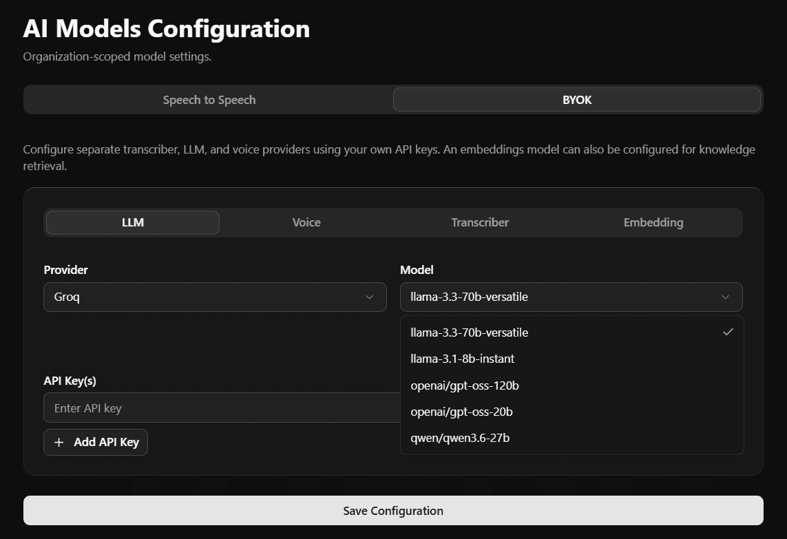
Task: Switch to the Voice tab
Action: (306, 222)
